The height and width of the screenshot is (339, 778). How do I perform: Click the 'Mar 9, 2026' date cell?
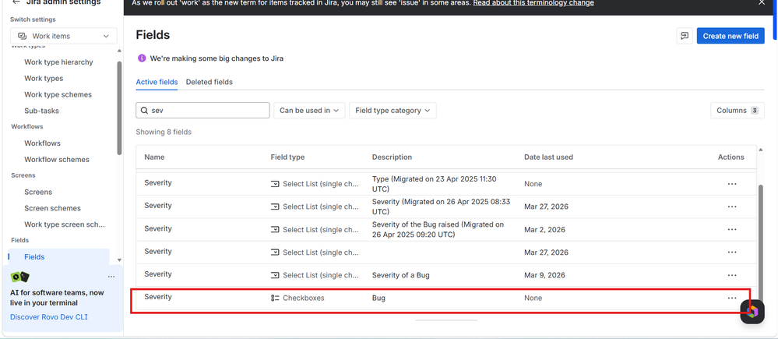(x=544, y=275)
